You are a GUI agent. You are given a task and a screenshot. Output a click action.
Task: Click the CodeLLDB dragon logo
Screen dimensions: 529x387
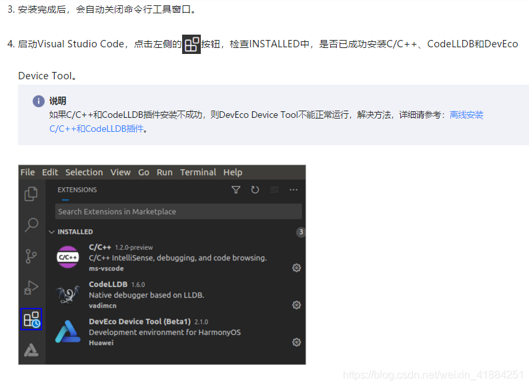[x=68, y=294]
